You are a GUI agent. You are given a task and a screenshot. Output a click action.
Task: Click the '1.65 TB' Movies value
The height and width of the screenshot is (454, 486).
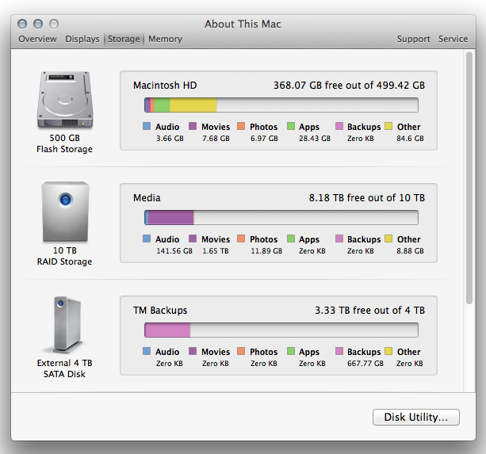[216, 251]
